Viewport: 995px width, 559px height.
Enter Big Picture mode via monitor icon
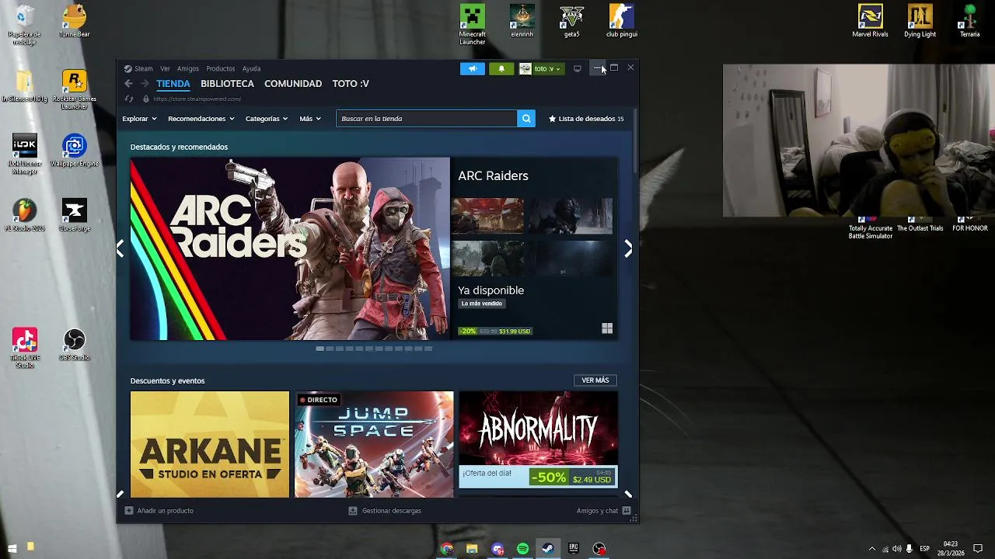tap(577, 68)
